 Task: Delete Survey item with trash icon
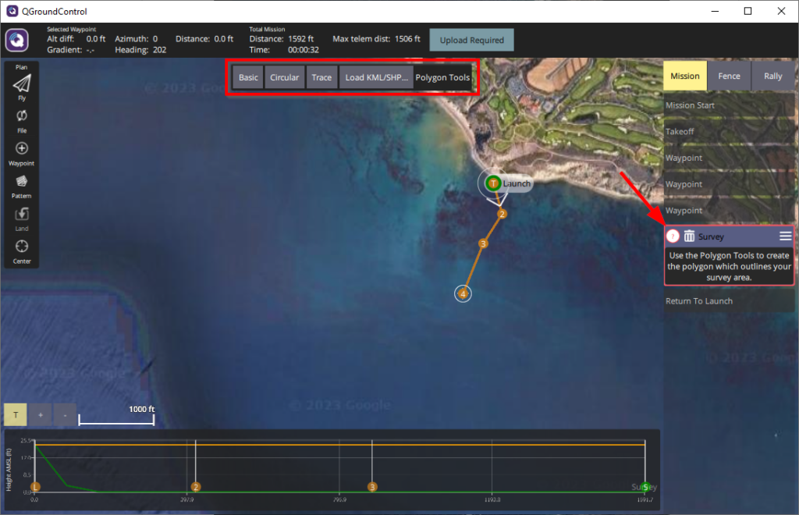point(689,236)
